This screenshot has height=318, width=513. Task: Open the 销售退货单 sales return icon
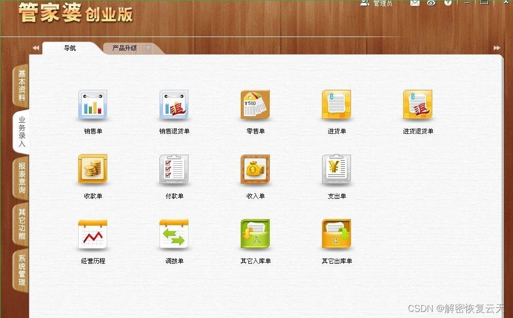(x=174, y=104)
